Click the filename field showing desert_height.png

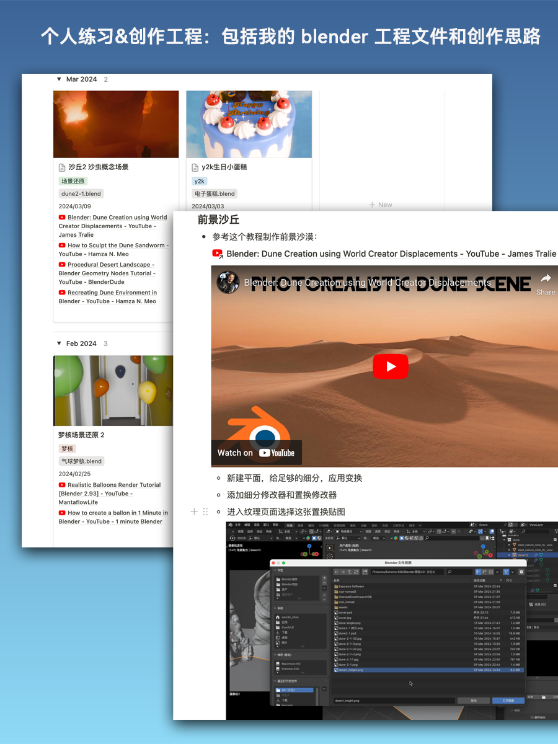pos(394,701)
